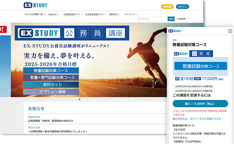The height and width of the screenshot is (144, 234).
Task: Click the previous slide edge of the carousel
Action: 5,60
